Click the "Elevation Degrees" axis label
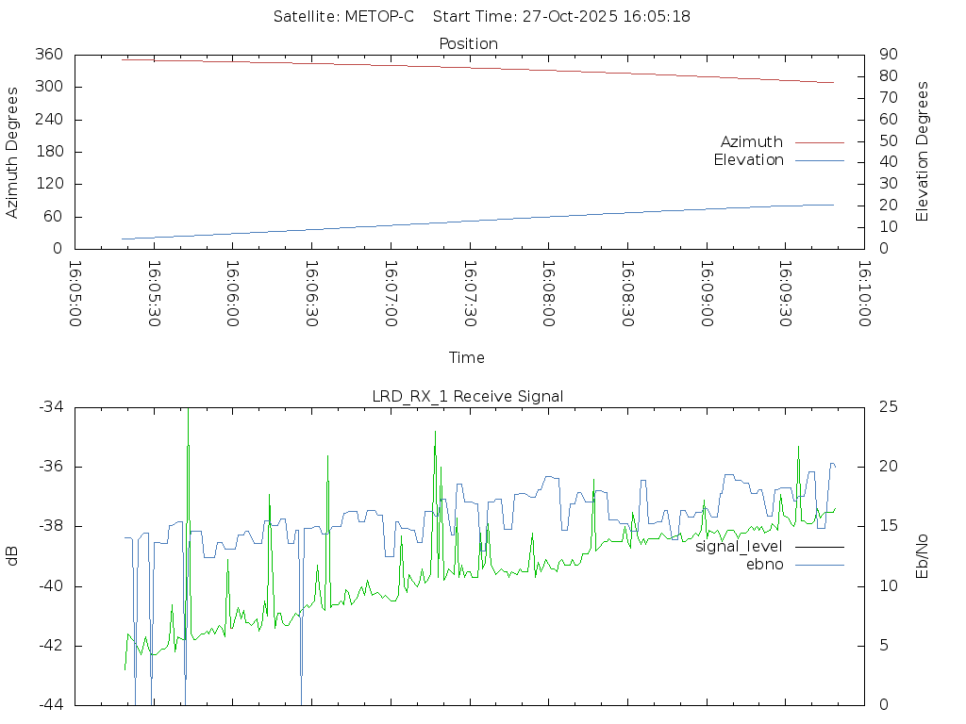Image resolution: width=966 pixels, height=724 pixels. point(923,152)
